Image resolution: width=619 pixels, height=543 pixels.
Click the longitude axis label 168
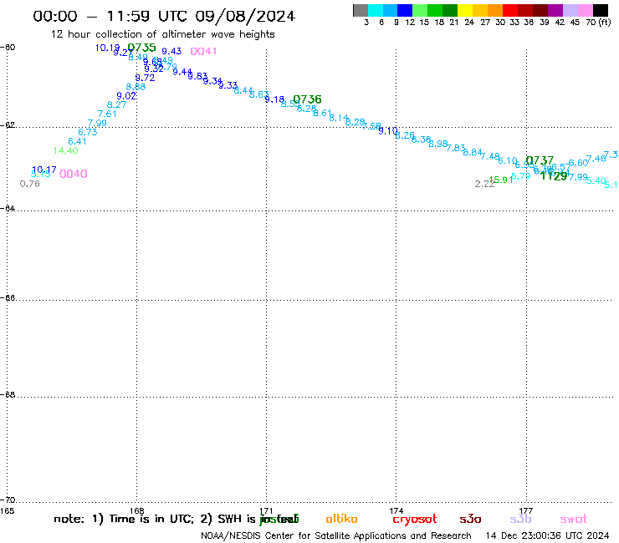click(137, 511)
